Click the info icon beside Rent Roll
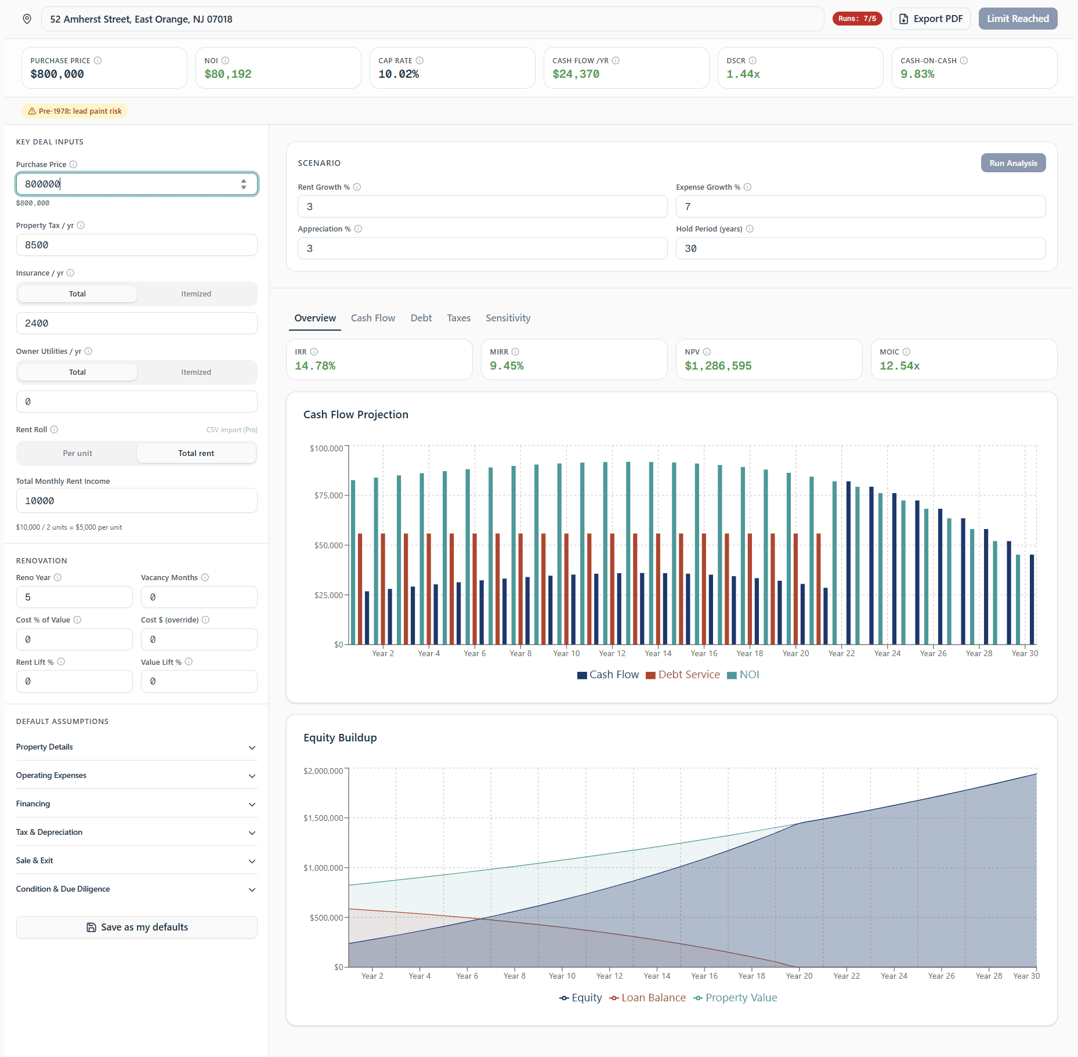1078x1057 pixels. [54, 429]
